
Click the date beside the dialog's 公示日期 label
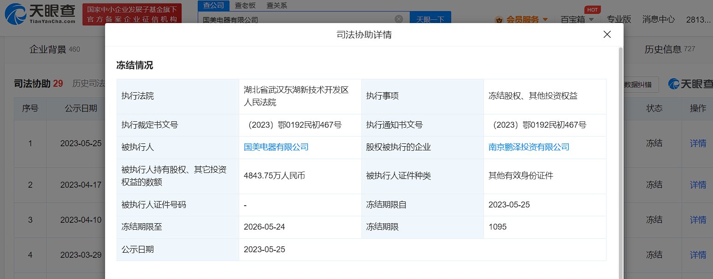(x=265, y=249)
